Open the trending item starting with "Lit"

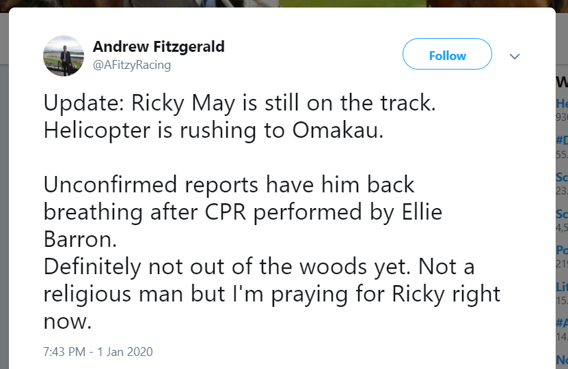(x=563, y=286)
